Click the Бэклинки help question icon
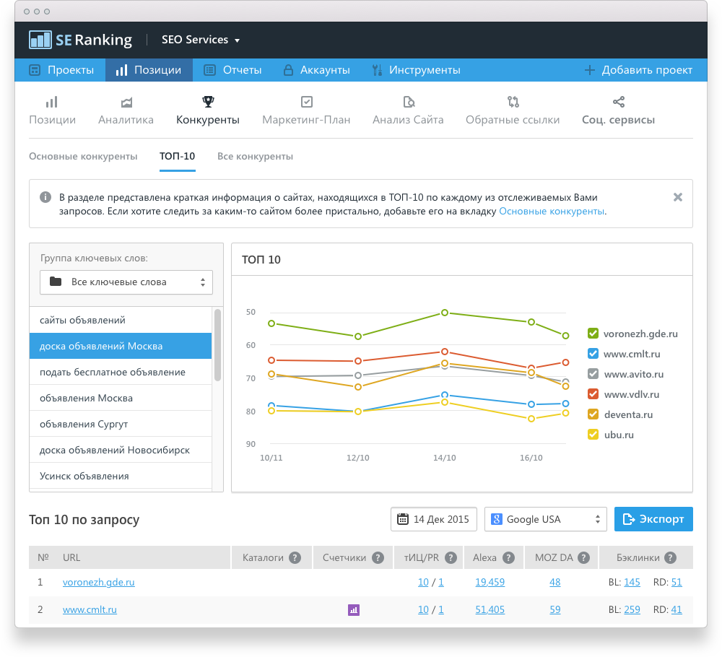This screenshot has height=657, width=722. tap(671, 557)
